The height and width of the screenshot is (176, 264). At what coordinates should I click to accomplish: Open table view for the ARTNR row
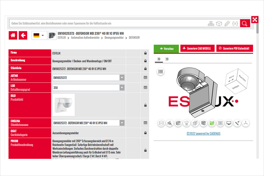tap(145, 77)
